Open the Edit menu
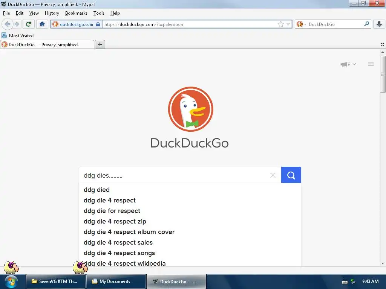Image resolution: width=386 pixels, height=289 pixels. [x=20, y=13]
